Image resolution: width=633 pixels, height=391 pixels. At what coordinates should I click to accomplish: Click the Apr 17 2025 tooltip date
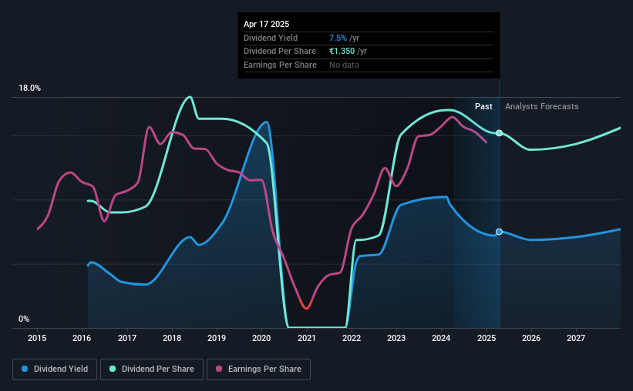pyautogui.click(x=267, y=24)
